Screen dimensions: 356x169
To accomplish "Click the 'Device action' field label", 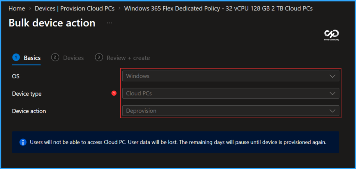I will click(x=29, y=111).
